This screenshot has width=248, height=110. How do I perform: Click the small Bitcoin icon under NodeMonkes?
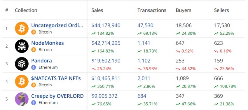[33, 50]
